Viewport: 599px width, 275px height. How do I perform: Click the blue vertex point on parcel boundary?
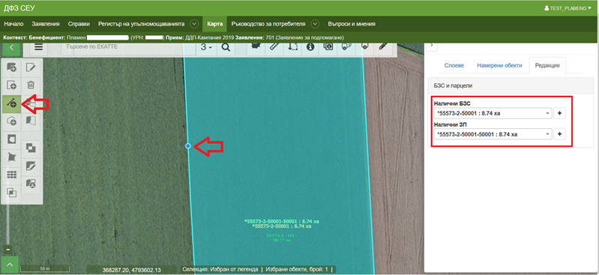point(188,146)
